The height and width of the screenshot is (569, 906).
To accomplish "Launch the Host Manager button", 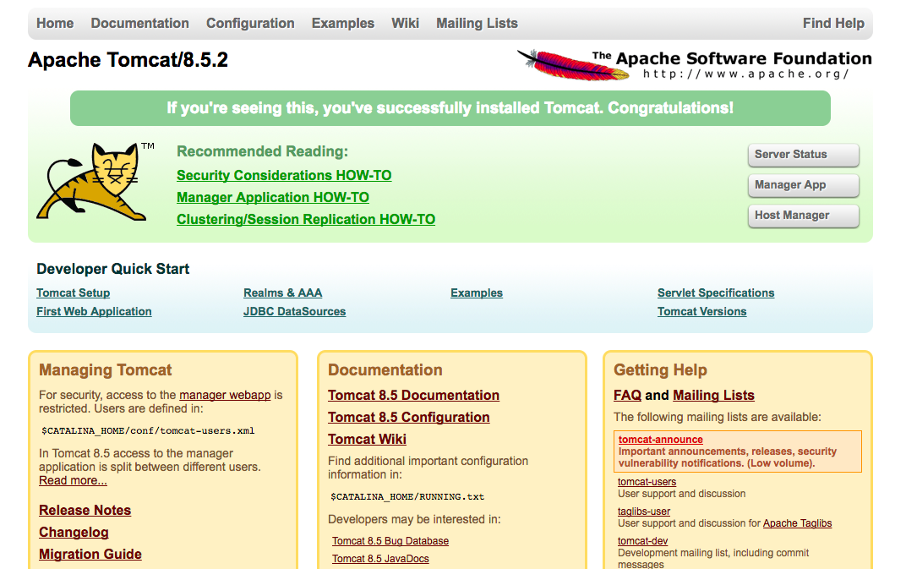I will coord(803,216).
